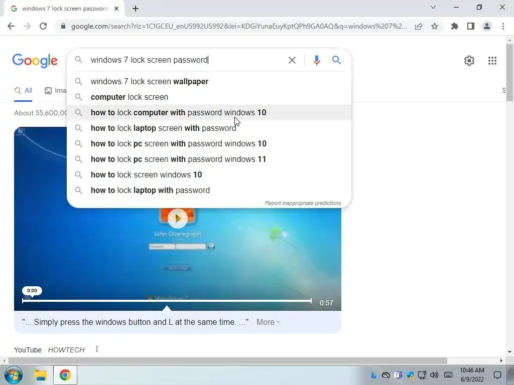Image resolution: width=514 pixels, height=385 pixels.
Task: Click the 0:57 video duration label
Action: [326, 303]
